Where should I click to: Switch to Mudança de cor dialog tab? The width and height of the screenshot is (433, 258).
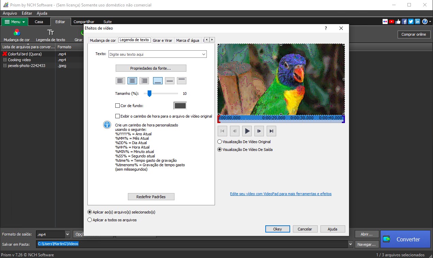point(103,40)
